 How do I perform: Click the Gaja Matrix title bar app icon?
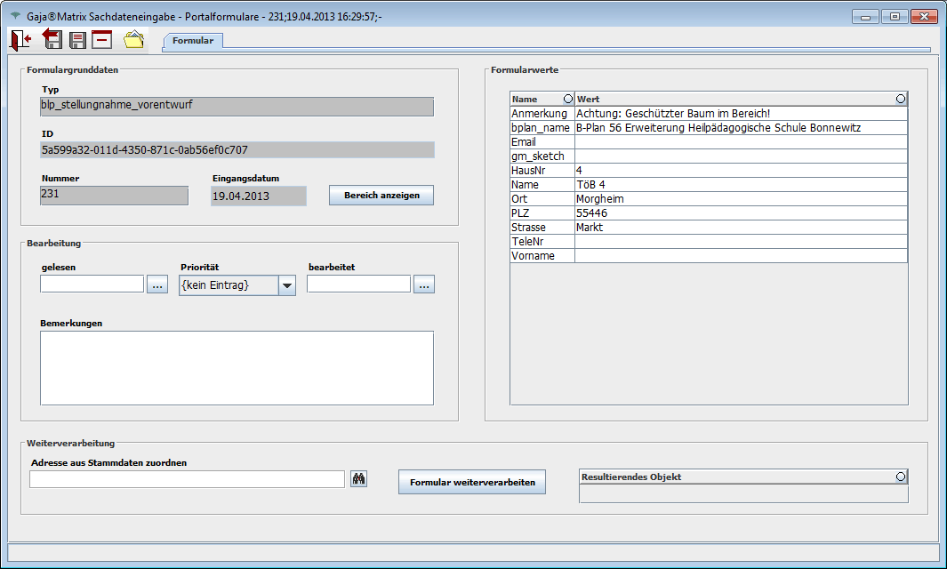point(14,16)
